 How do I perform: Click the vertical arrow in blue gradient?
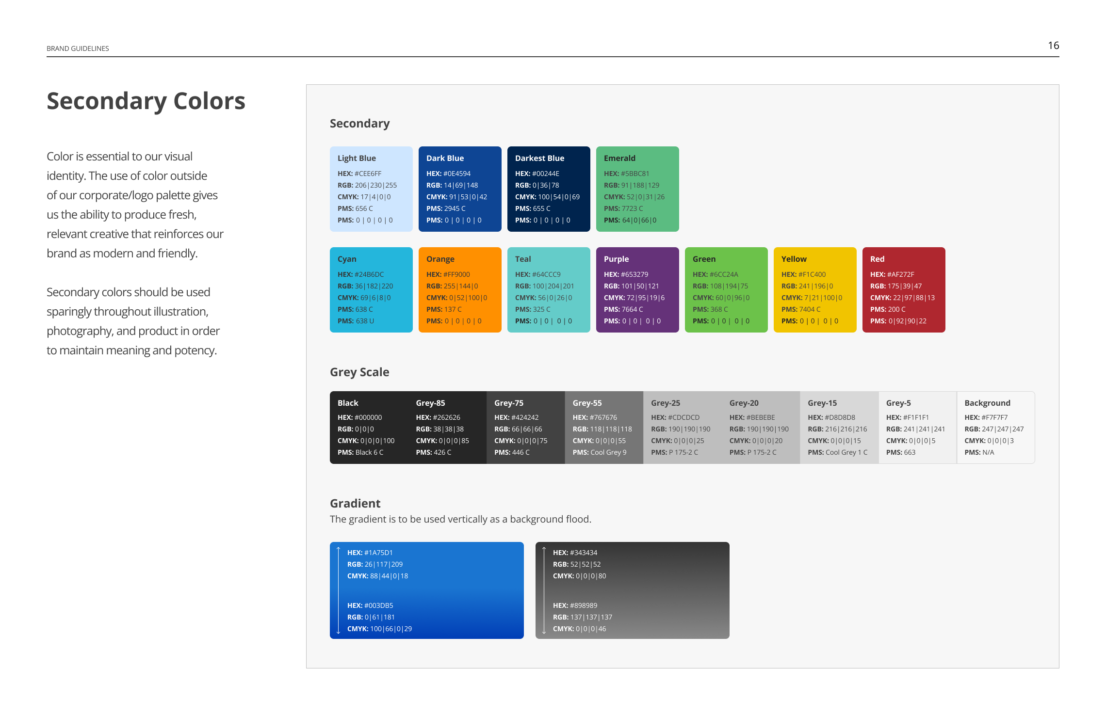pyautogui.click(x=338, y=590)
